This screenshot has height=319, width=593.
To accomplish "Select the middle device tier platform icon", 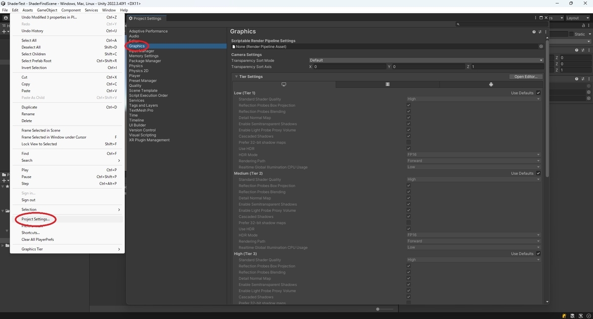I will (x=387, y=84).
